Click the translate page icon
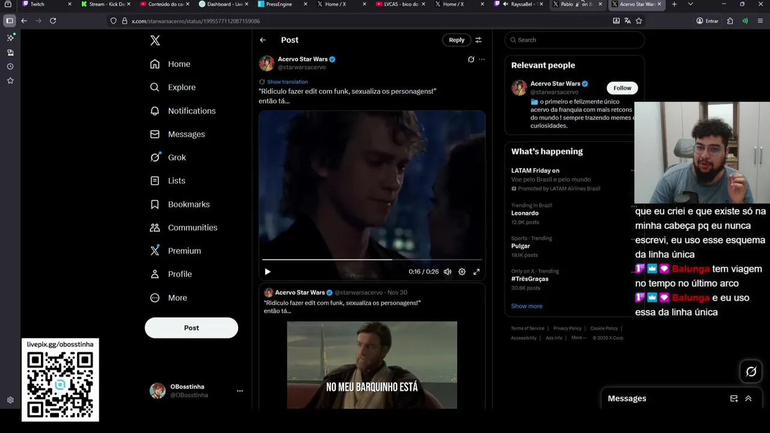 coord(627,20)
